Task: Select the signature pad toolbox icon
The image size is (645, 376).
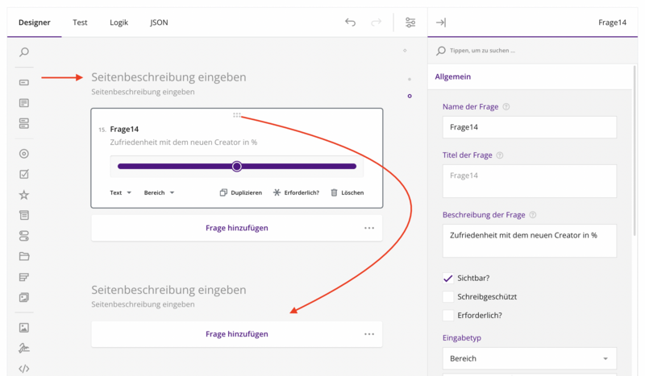Action: [24, 349]
